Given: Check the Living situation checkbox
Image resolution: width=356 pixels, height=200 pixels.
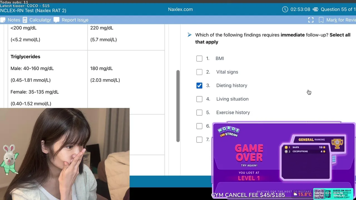Looking at the screenshot, I should (199, 99).
